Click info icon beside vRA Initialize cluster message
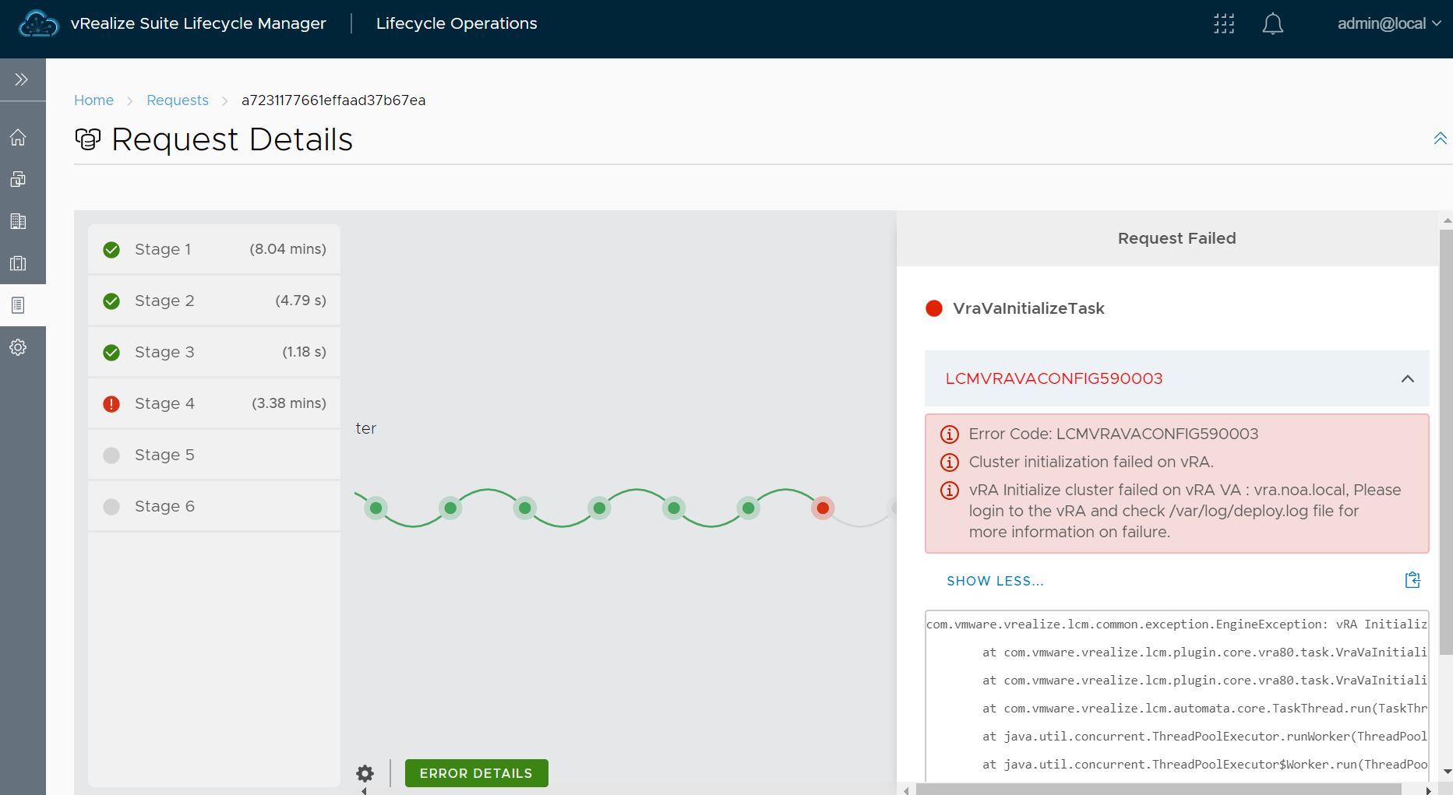 (949, 491)
